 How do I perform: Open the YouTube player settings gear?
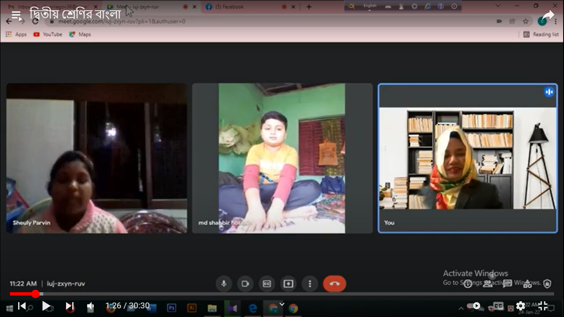click(521, 306)
